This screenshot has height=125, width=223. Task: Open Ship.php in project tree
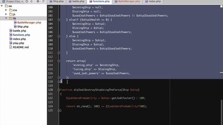pyautogui.click(x=23, y=26)
